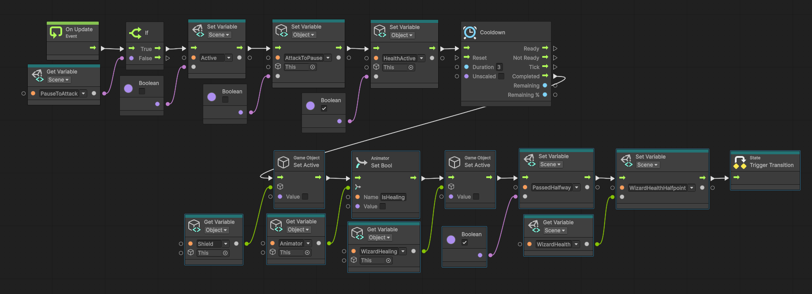Click target picker beside Shield's This field
Image resolution: width=812 pixels, height=294 pixels.
225,253
